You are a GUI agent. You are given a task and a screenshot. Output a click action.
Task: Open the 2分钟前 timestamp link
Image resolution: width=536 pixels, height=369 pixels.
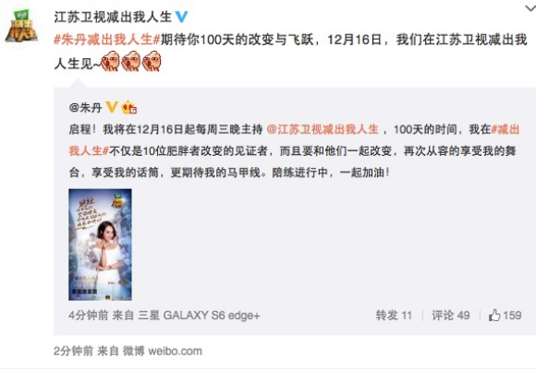[x=73, y=351]
